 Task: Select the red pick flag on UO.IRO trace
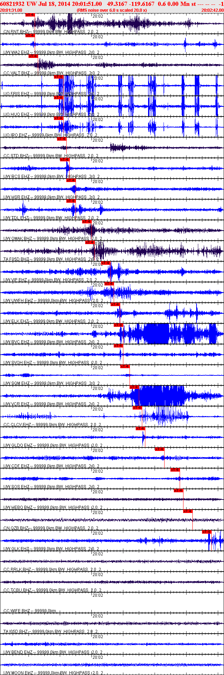(x=59, y=118)
